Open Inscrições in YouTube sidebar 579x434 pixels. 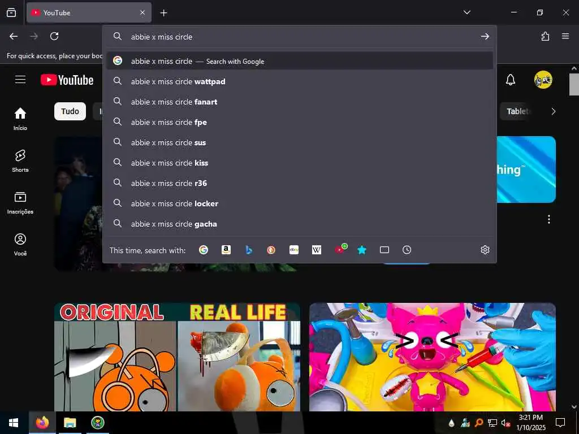(x=20, y=203)
